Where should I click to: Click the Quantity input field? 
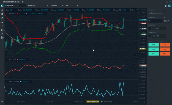point(155,21)
